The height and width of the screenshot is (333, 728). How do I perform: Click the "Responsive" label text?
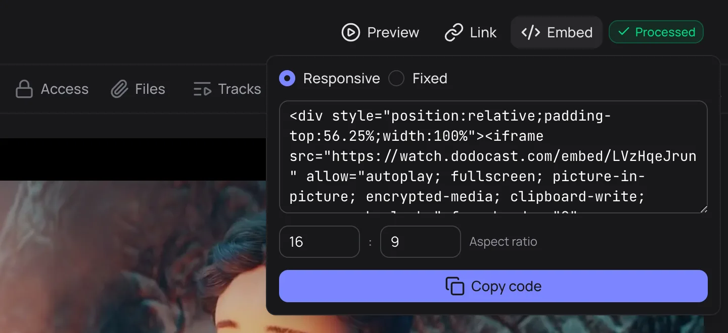342,78
